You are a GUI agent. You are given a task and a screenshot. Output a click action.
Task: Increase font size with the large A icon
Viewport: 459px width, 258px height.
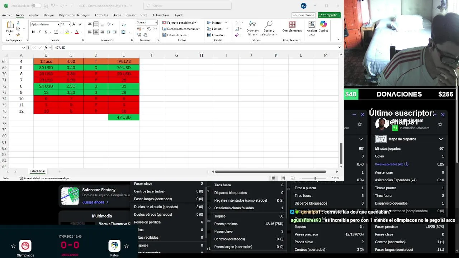(x=74, y=24)
